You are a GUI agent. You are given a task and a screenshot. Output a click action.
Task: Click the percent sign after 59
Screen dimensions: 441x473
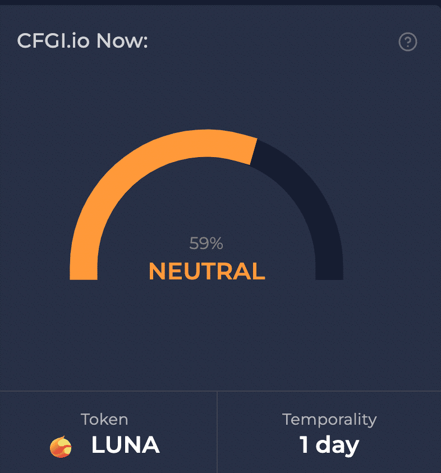coord(217,244)
